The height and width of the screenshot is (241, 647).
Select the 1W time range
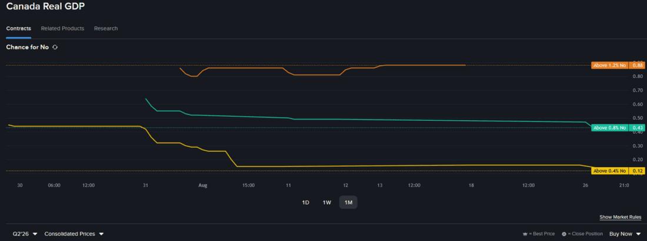click(x=327, y=202)
